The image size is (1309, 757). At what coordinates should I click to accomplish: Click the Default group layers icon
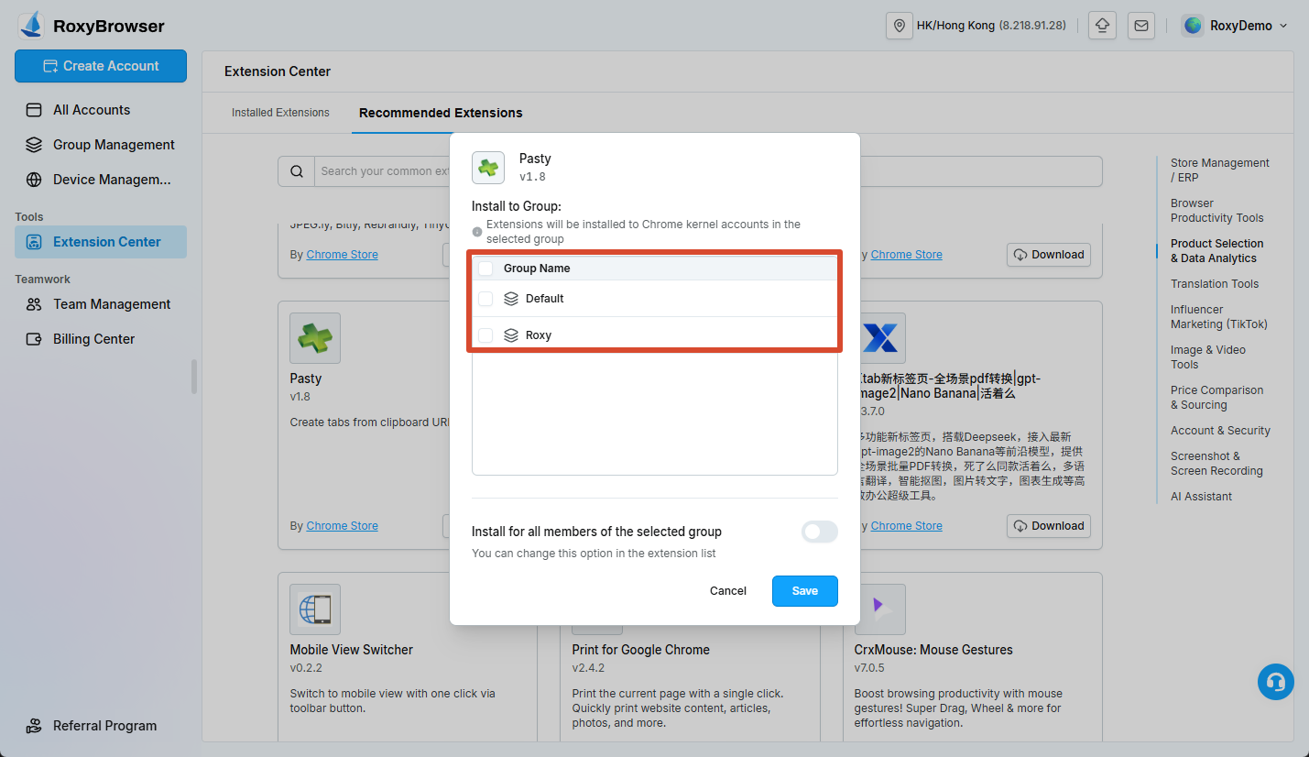[511, 299]
